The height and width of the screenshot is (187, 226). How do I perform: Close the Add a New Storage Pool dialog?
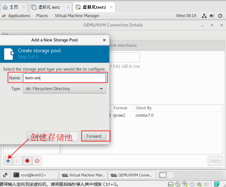pyautogui.click(x=104, y=40)
